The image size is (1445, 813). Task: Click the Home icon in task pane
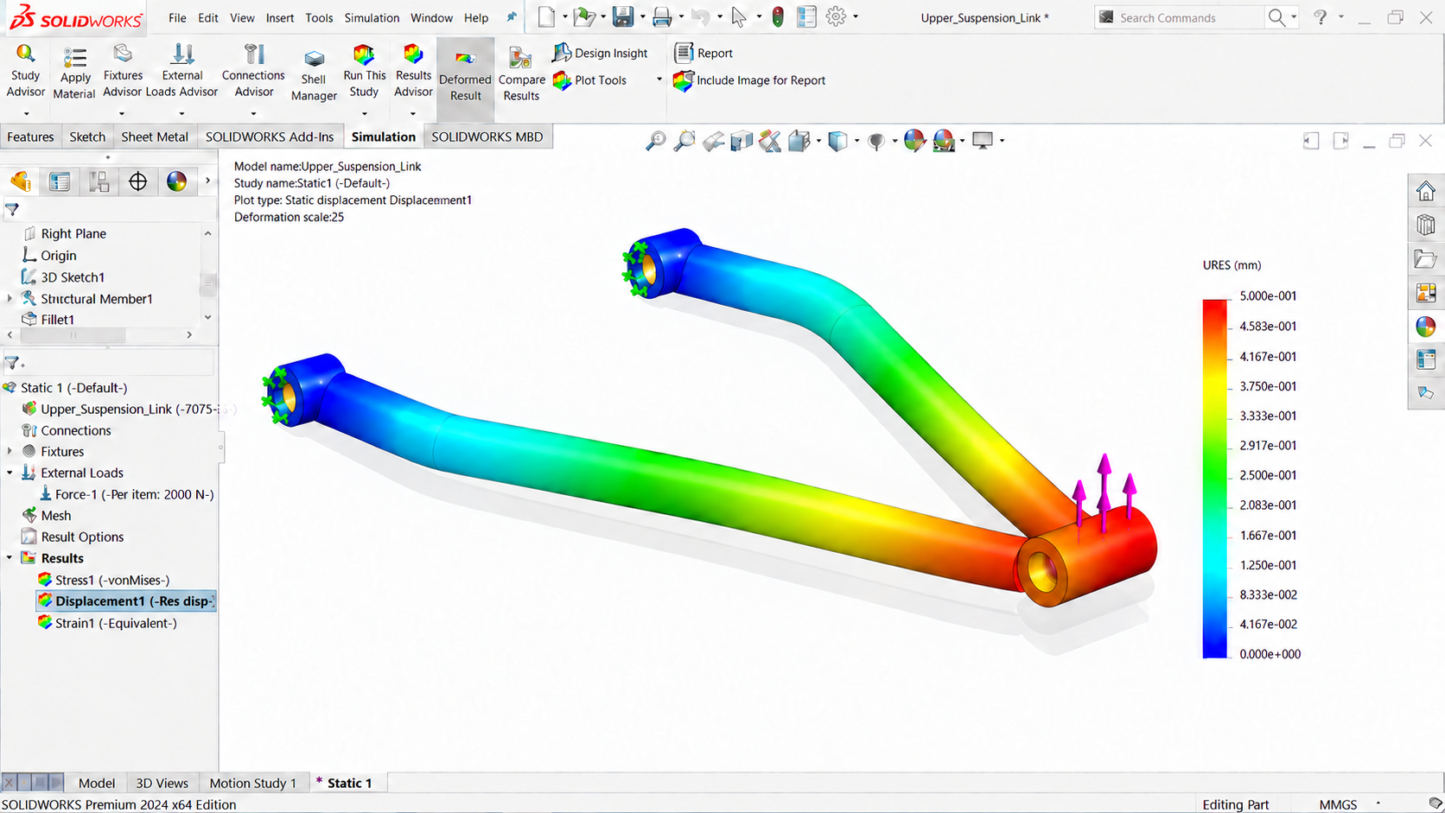click(x=1426, y=190)
